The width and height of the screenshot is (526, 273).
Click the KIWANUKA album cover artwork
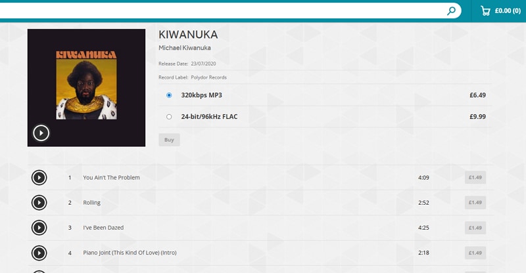pyautogui.click(x=87, y=88)
